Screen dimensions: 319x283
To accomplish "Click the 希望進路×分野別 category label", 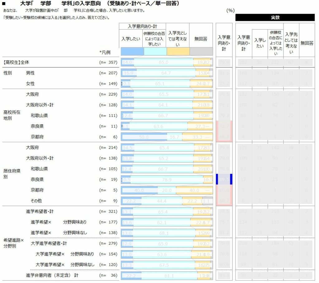I will tap(13, 243).
